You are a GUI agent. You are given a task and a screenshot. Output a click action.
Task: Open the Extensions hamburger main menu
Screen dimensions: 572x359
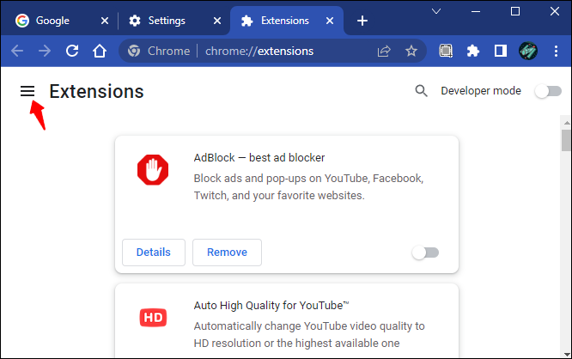point(27,91)
